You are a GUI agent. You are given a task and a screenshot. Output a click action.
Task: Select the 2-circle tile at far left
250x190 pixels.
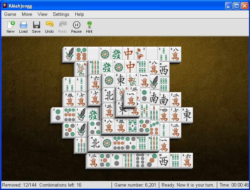tap(56, 115)
